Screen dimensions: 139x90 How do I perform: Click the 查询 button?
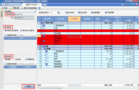tap(29, 87)
